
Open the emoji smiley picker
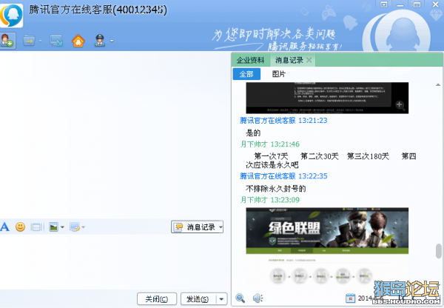coord(21,227)
